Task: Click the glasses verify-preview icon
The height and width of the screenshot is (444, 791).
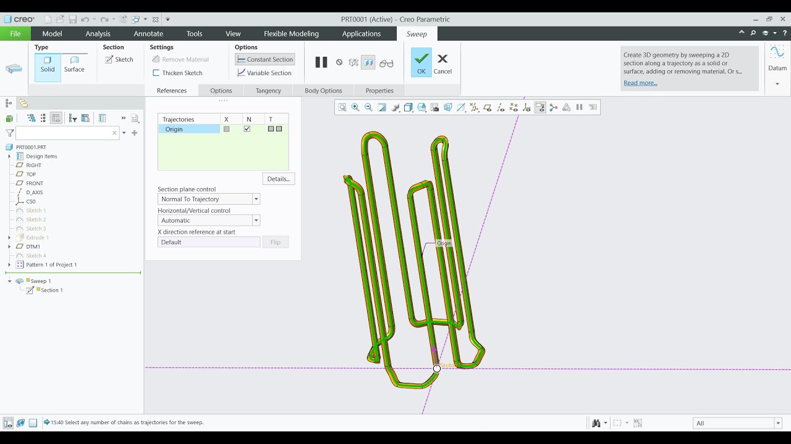Action: coord(386,63)
